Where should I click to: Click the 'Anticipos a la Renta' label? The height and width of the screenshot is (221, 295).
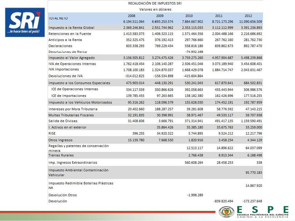click(65, 40)
